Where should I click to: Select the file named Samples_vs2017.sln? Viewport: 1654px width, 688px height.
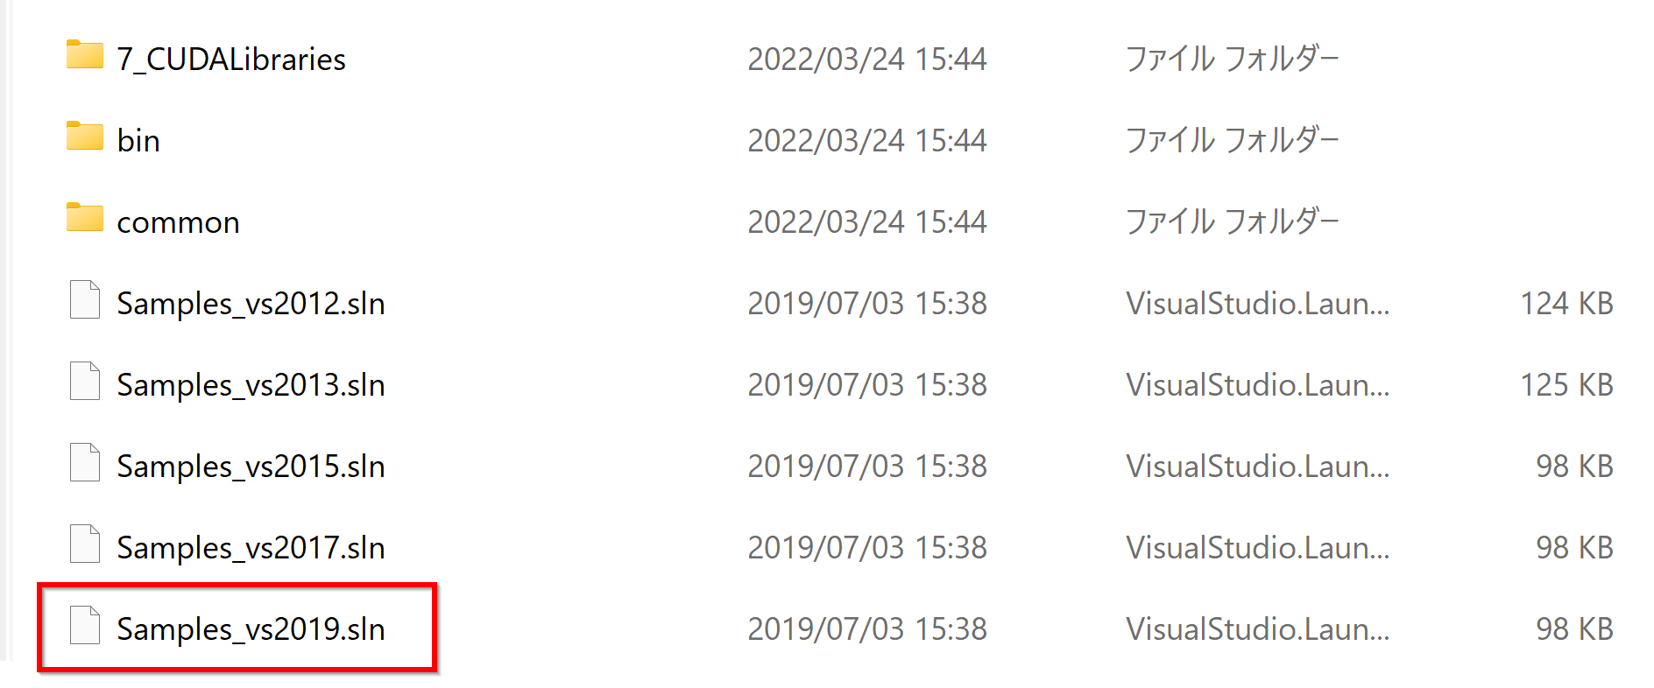pyautogui.click(x=251, y=548)
